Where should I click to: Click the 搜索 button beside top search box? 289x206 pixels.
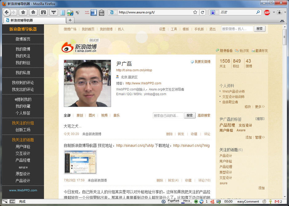[259, 29]
